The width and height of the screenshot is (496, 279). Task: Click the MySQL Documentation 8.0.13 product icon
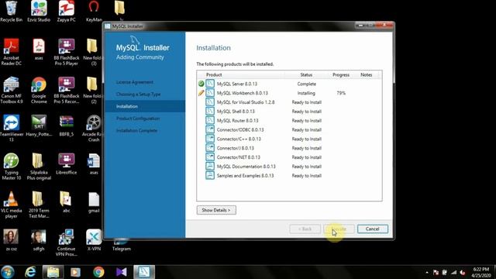point(210,166)
